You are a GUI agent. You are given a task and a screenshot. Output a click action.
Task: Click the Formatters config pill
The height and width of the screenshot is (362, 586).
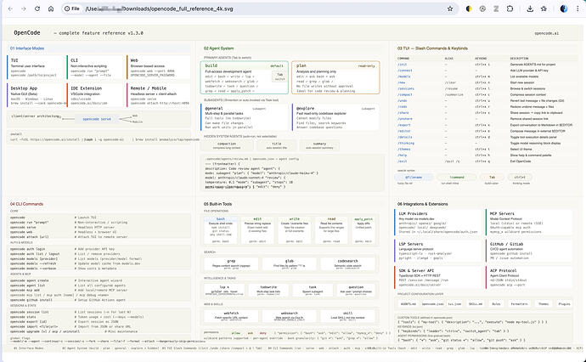pyautogui.click(x=520, y=304)
